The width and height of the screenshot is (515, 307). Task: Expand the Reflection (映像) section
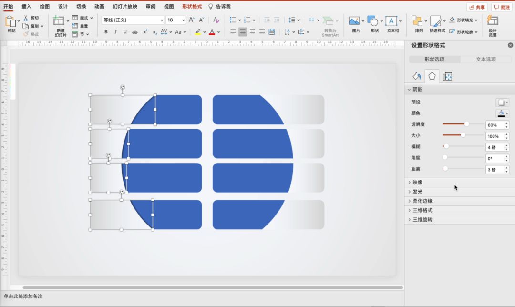click(409, 182)
